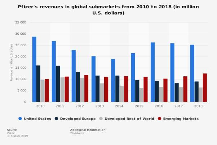Select the 2014 United States bar
This screenshot has width=217, height=145.
(113, 80)
